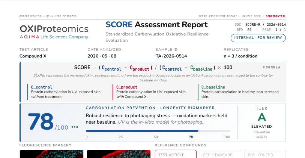Open the first fluorescence image thumbnail

point(51,154)
